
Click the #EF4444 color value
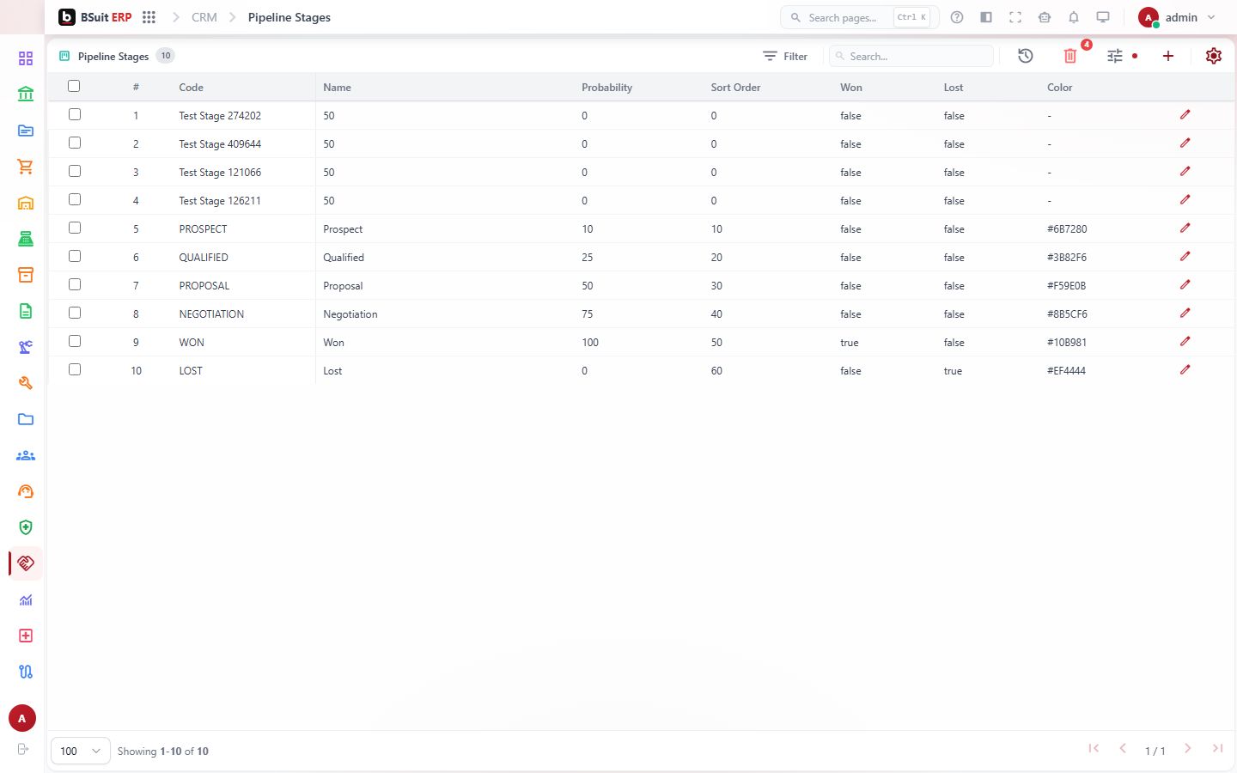tap(1066, 371)
